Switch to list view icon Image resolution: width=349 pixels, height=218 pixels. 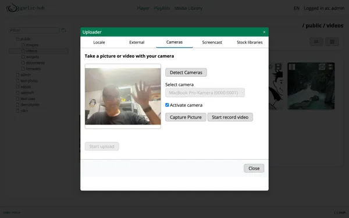point(316,42)
